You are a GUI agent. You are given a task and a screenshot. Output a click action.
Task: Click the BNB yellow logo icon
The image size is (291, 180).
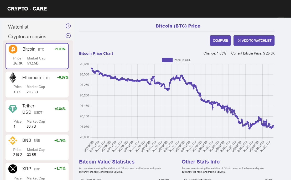coord(13,140)
